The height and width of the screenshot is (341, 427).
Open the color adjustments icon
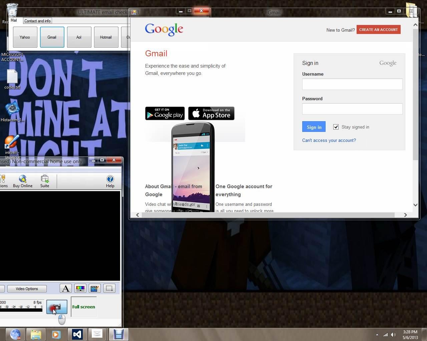pos(80,288)
